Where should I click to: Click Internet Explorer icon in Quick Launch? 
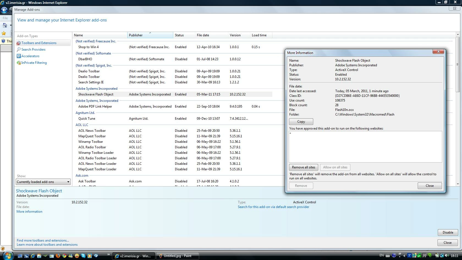click(32, 256)
